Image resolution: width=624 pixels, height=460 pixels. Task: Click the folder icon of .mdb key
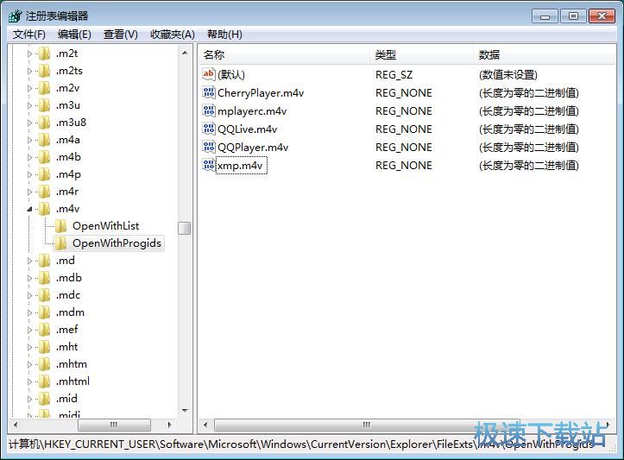coord(45,278)
